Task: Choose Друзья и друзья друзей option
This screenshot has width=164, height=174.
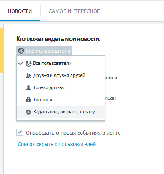Action: tap(61, 76)
